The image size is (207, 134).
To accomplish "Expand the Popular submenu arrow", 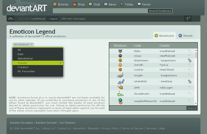I will [60, 63].
